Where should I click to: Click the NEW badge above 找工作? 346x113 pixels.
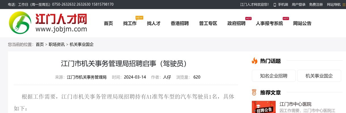[139, 18]
